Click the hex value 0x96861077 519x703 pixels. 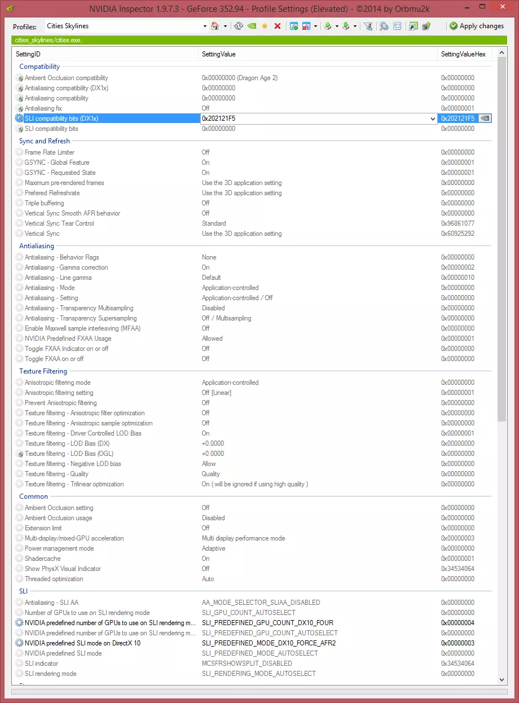[458, 223]
